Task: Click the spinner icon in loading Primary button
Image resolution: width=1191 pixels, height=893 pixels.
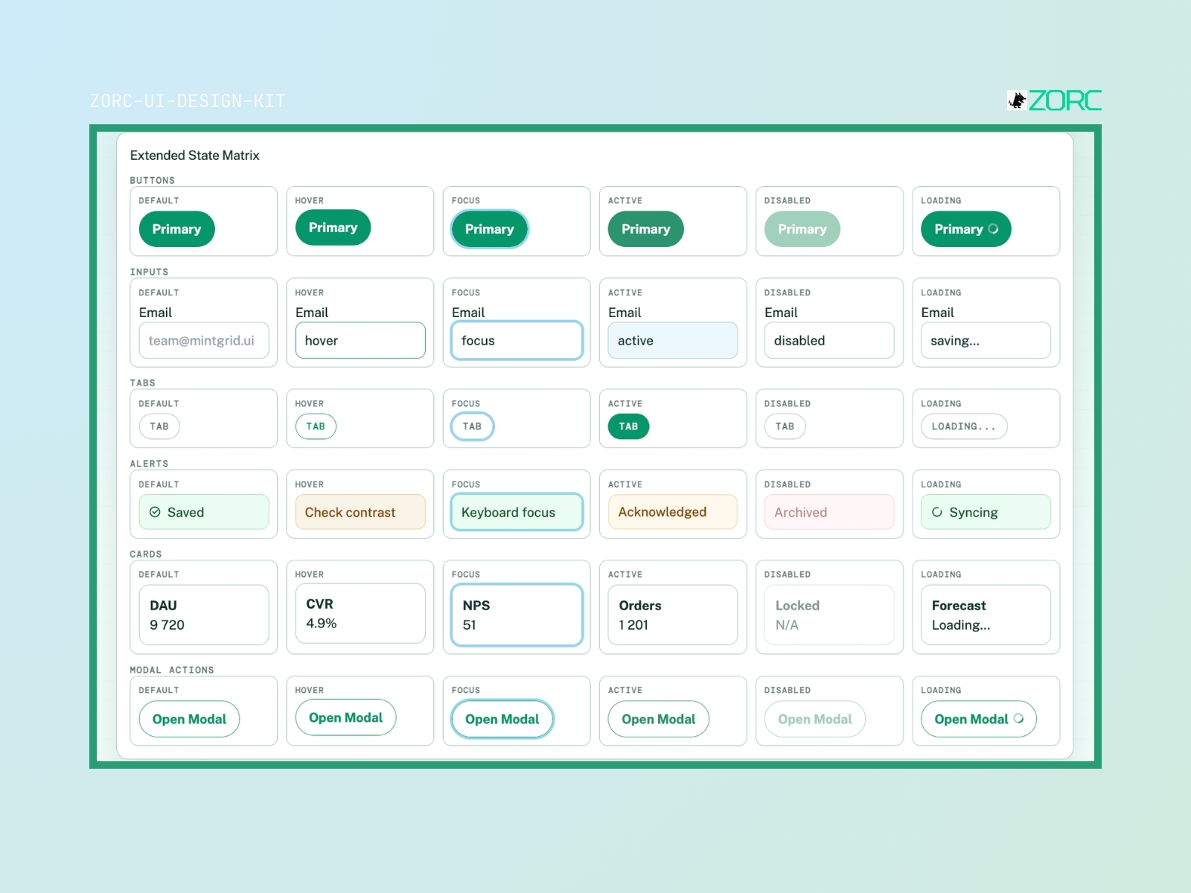Action: point(993,229)
